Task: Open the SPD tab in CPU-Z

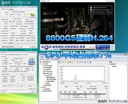Action: [21, 55]
